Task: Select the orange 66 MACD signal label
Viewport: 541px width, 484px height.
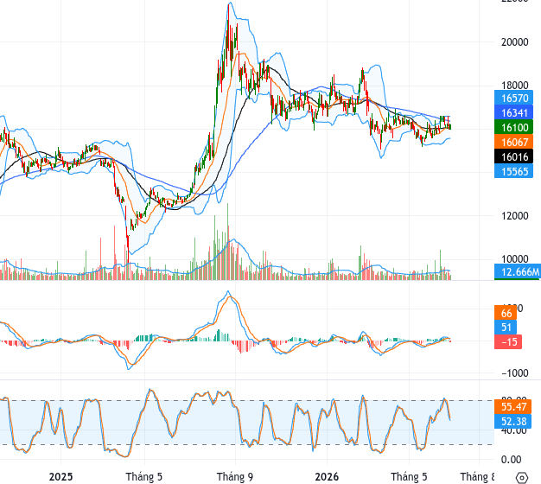Action: (506, 313)
